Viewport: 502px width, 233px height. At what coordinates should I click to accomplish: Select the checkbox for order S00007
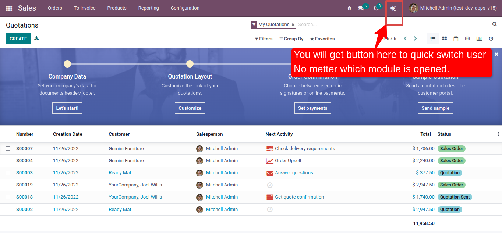8,149
